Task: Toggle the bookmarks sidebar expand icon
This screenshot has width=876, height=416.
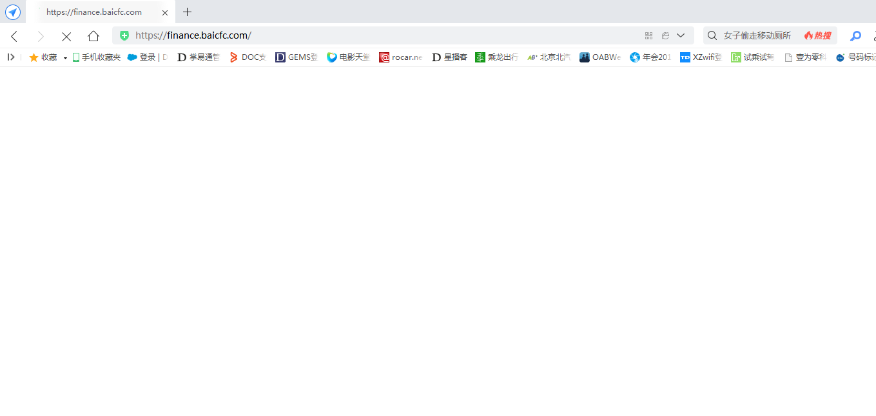Action: [x=10, y=57]
